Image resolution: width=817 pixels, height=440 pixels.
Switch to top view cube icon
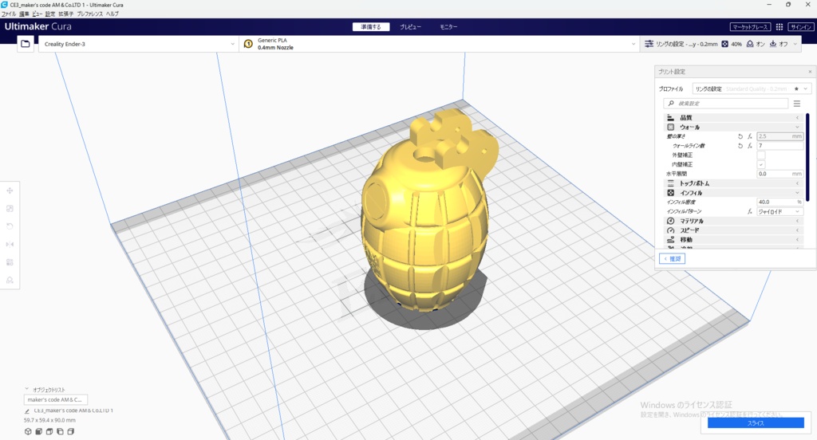tap(49, 431)
